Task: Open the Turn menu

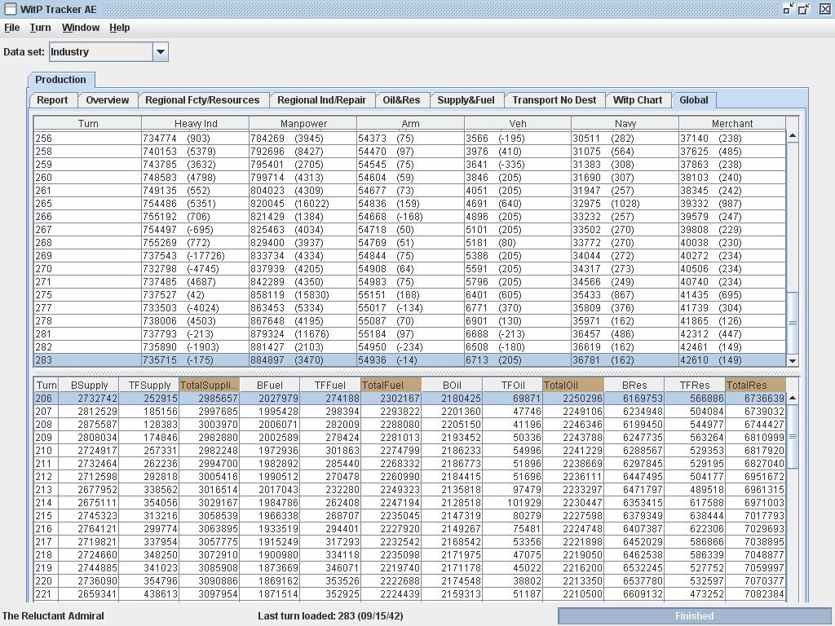Action: (40, 28)
